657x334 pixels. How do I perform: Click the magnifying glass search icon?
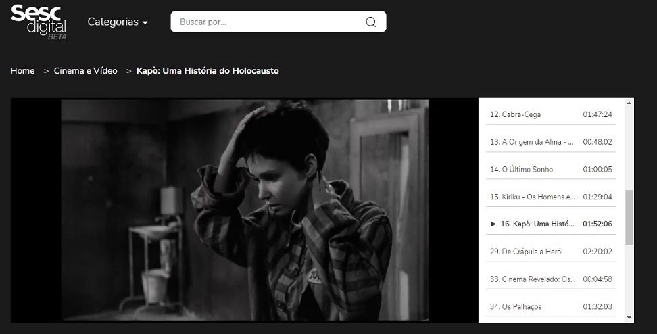(370, 22)
